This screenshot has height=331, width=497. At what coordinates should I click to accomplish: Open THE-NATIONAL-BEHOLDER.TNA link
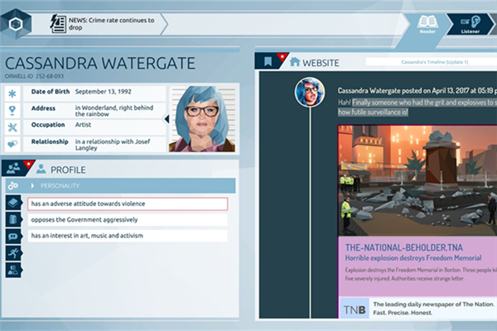[404, 247]
